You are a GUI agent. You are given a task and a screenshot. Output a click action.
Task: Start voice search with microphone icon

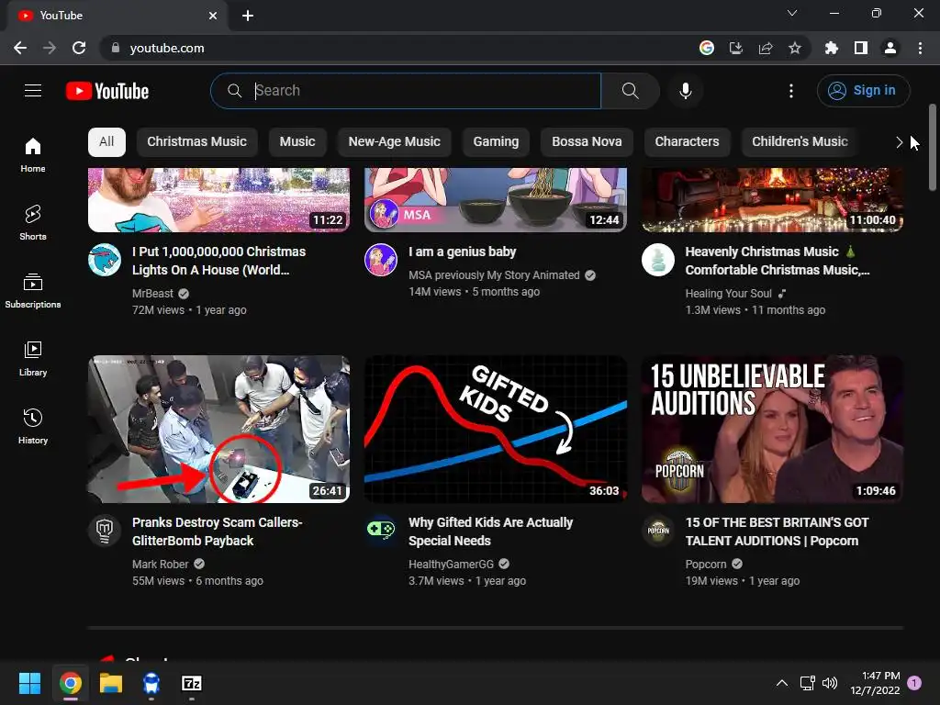[x=685, y=91]
